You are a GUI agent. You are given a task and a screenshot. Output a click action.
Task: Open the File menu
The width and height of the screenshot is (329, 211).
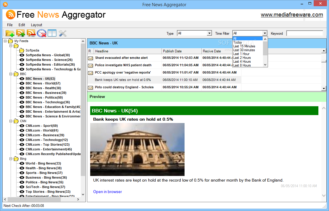coord(10,25)
